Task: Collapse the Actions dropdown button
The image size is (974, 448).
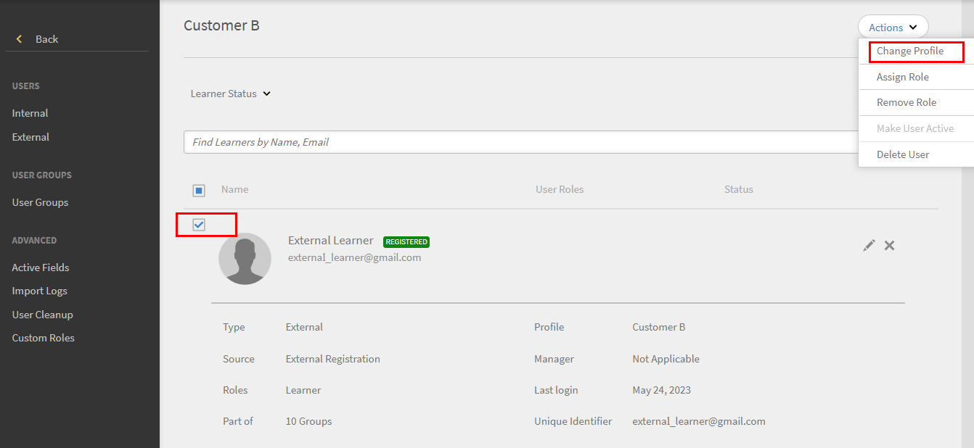Action: pyautogui.click(x=893, y=28)
